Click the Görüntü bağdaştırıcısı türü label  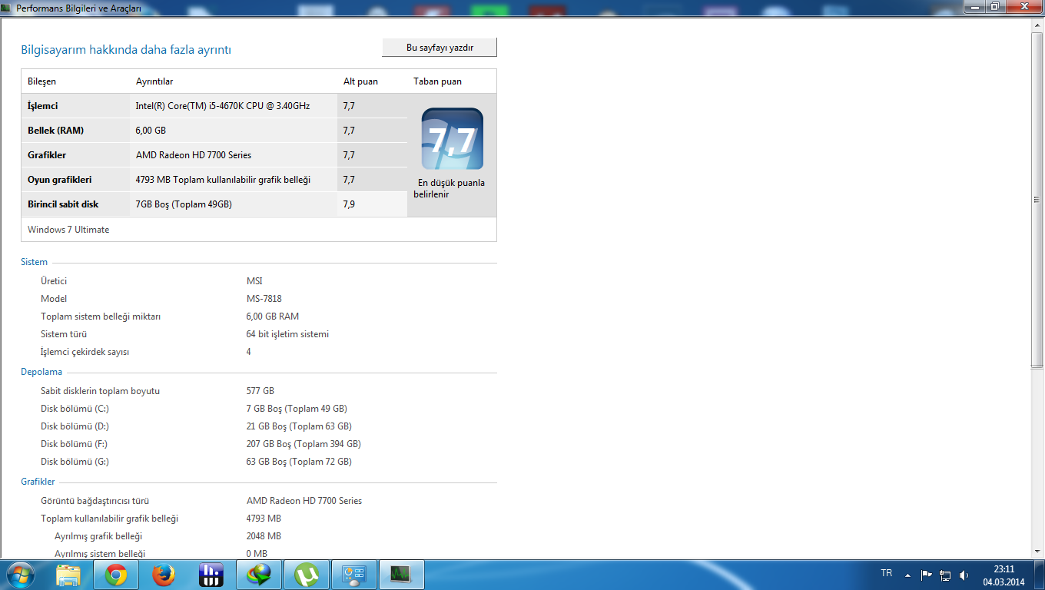[x=95, y=501]
